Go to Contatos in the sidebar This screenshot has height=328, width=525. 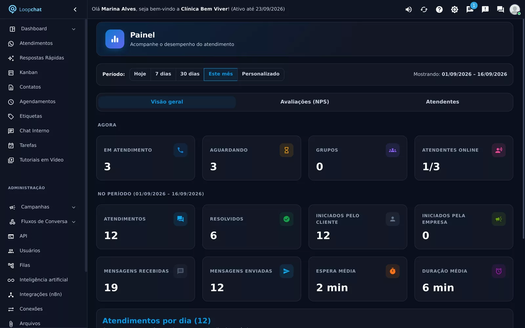pos(43,87)
